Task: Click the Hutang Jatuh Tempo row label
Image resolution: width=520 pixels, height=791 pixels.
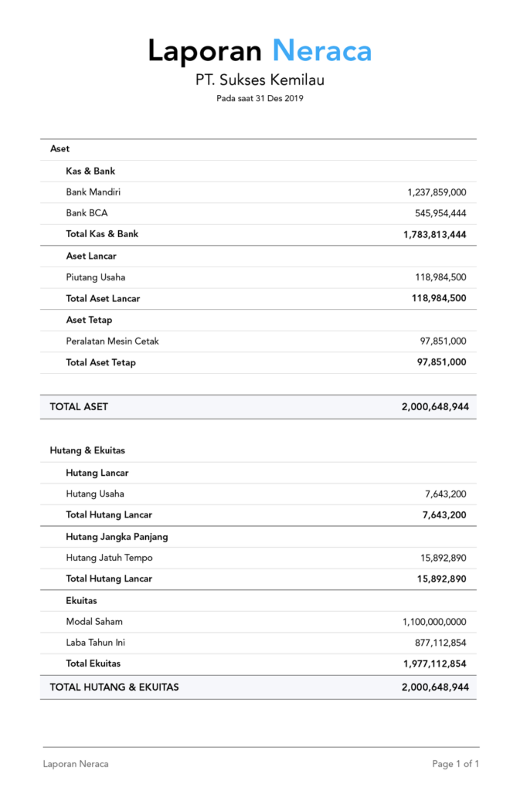Action: coord(110,558)
